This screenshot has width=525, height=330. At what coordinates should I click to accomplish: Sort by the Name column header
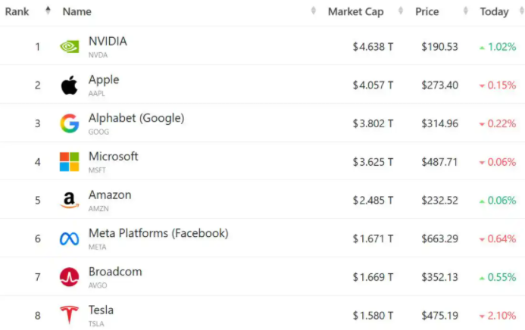[x=77, y=12]
